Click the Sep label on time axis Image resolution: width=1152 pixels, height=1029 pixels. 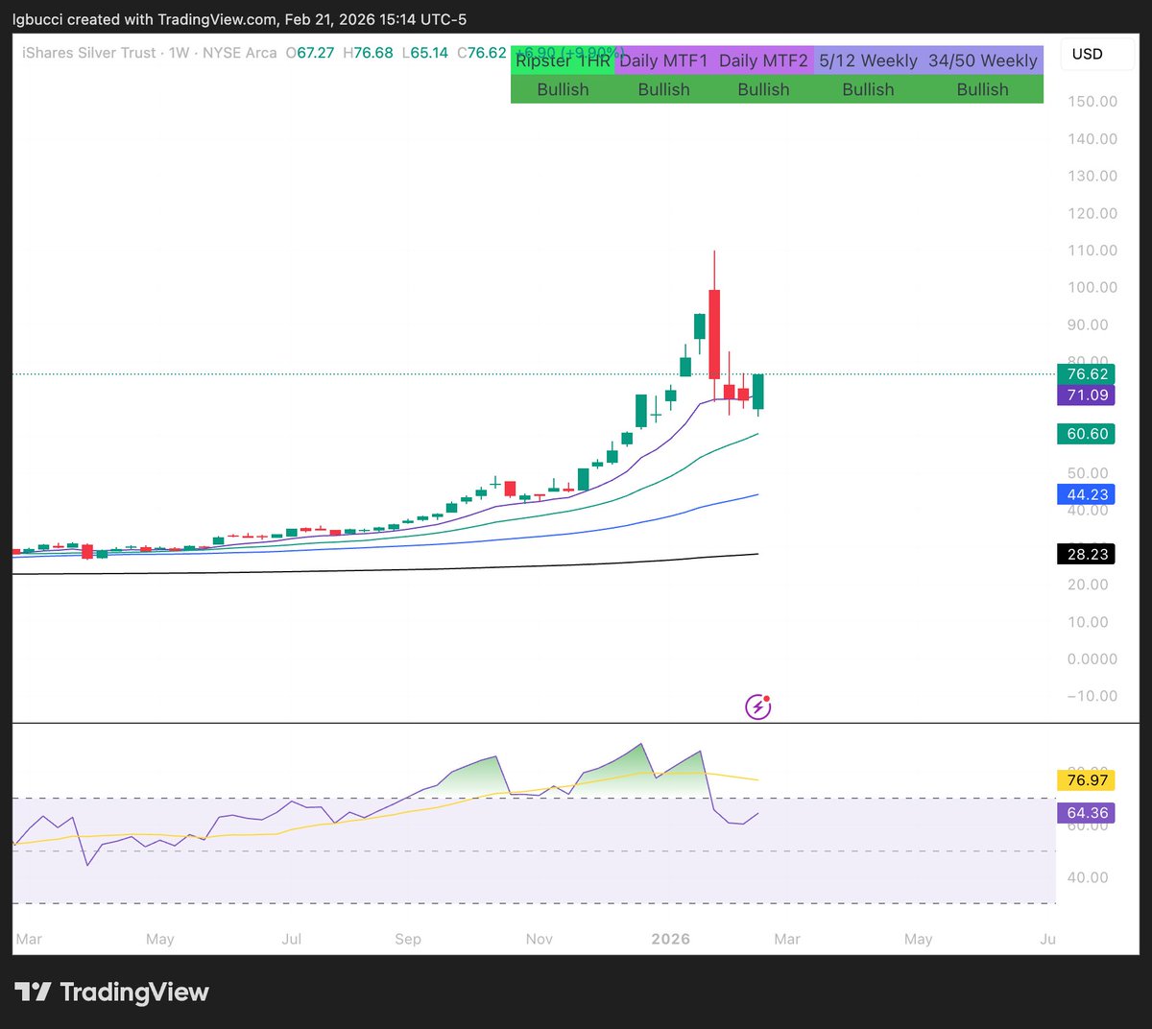tap(408, 939)
